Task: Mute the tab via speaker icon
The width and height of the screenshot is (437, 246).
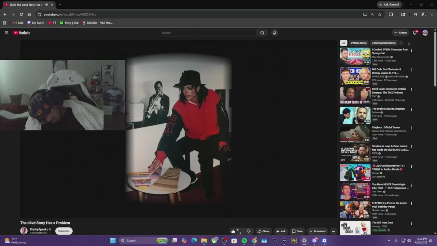Action: (x=46, y=5)
